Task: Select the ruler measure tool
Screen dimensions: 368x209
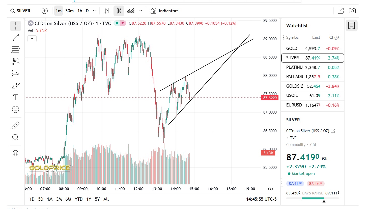Action: click(16, 125)
